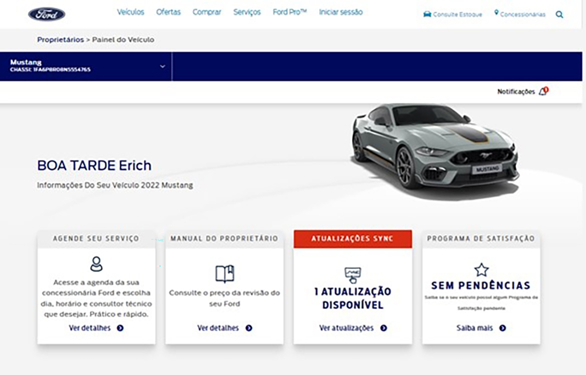Viewport: 586px width, 375px height.
Task: Open the Comprar navigation menu
Action: tap(207, 12)
